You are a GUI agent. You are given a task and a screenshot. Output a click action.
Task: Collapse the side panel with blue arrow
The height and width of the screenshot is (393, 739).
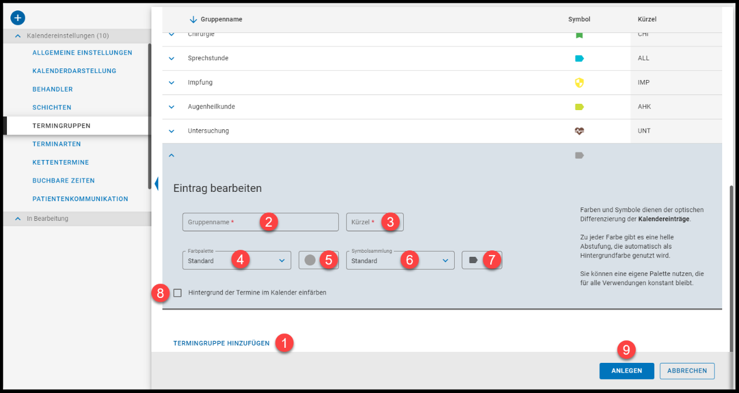click(157, 184)
